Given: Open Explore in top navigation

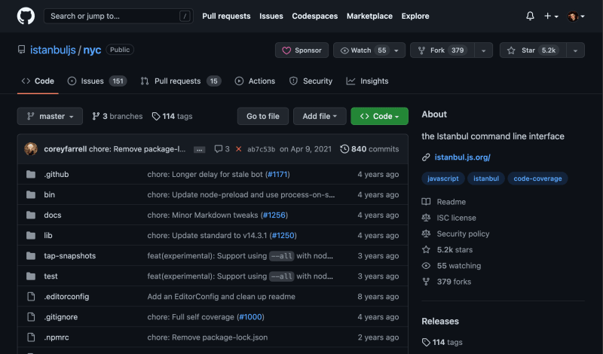Looking at the screenshot, I should click(415, 16).
